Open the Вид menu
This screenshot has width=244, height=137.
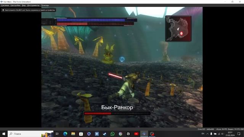24,5
